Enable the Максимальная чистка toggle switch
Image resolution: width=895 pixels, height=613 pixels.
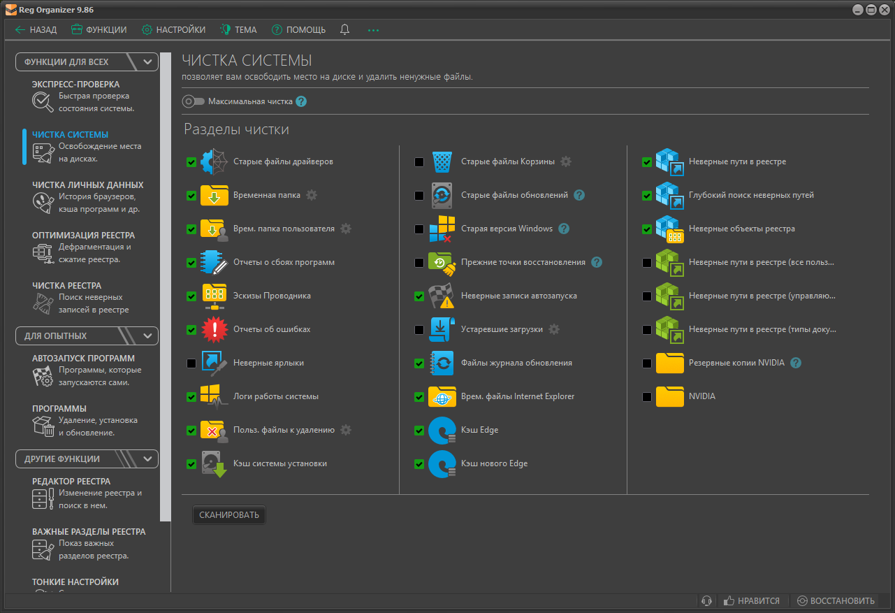click(x=193, y=101)
